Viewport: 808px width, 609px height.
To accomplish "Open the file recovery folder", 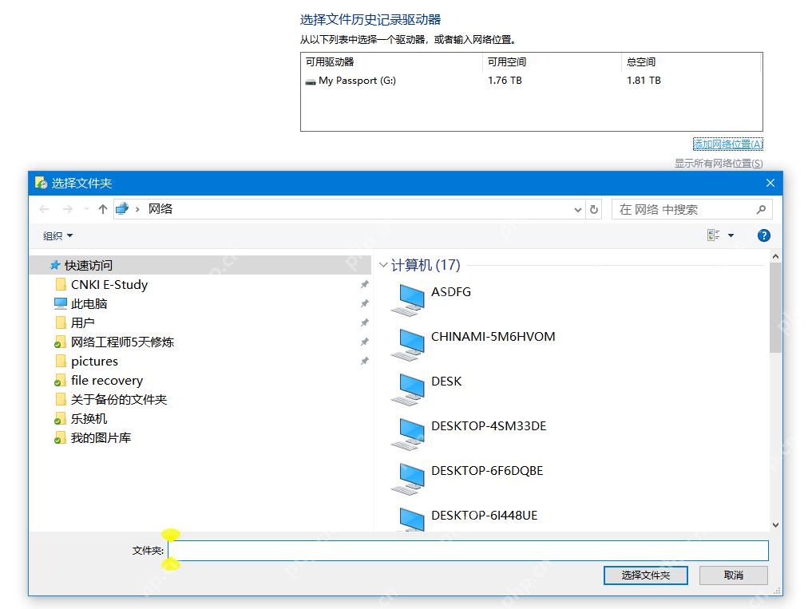I will coord(107,380).
